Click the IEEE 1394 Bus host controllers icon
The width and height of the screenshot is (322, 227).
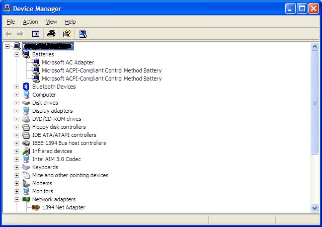(26, 143)
